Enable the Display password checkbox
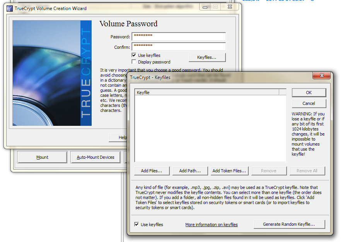This screenshot has width=355, height=242. 134,62
